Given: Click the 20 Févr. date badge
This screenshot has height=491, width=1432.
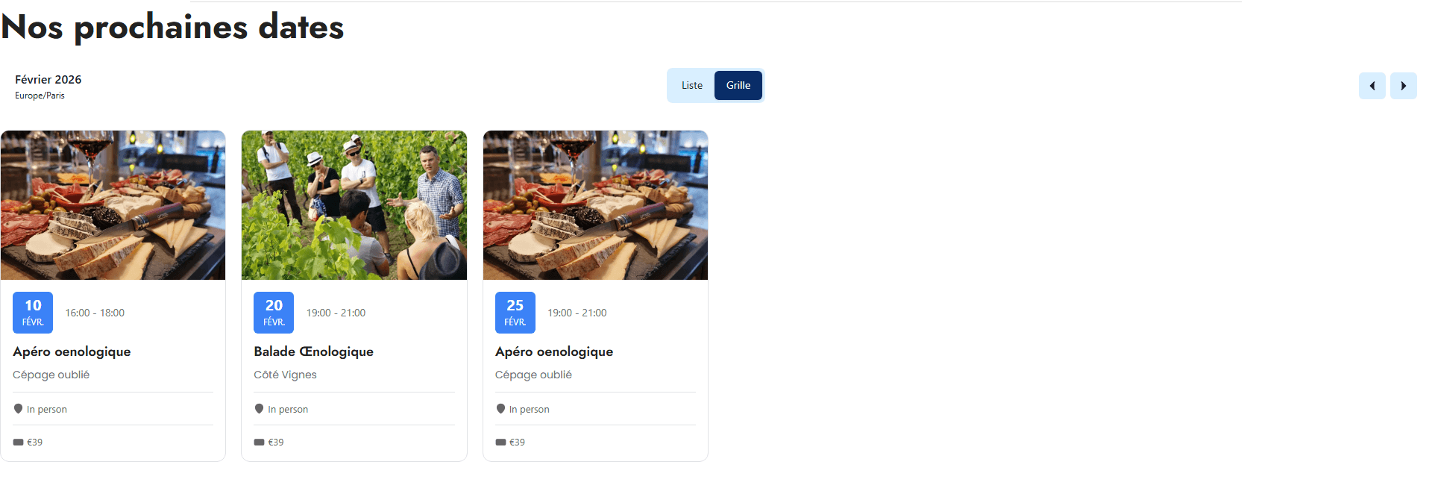Looking at the screenshot, I should pyautogui.click(x=274, y=313).
